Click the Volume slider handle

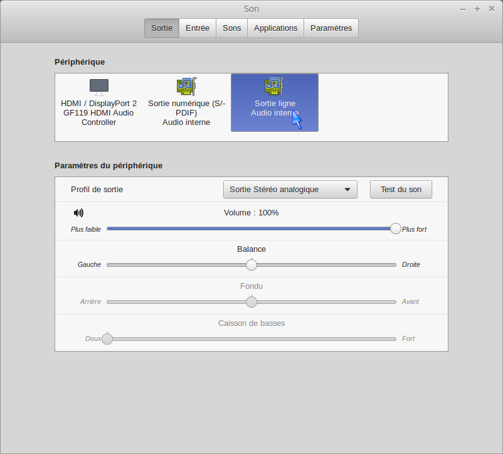(x=395, y=229)
